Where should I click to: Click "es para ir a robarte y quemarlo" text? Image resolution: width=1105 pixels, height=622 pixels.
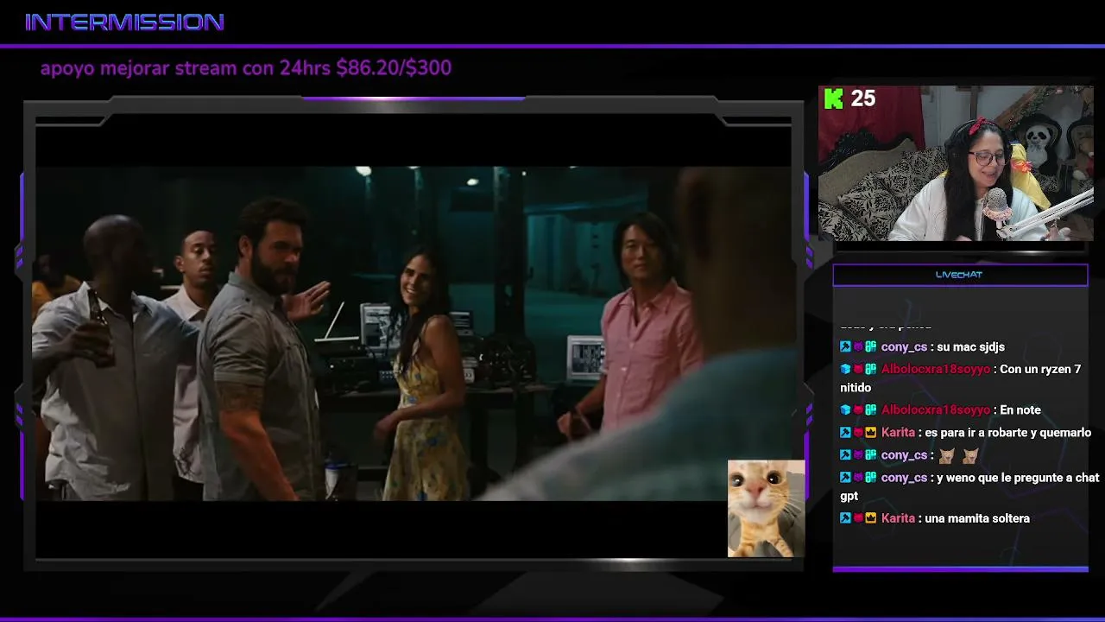(1008, 433)
